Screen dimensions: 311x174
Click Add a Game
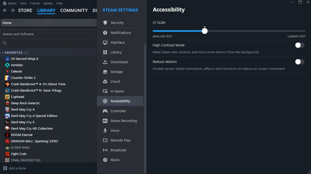pyautogui.click(x=18, y=168)
